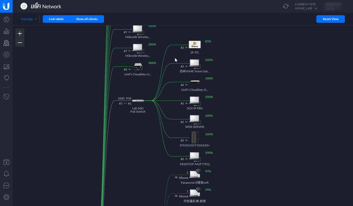Select the WEB SERVER device icon

click(x=195, y=119)
